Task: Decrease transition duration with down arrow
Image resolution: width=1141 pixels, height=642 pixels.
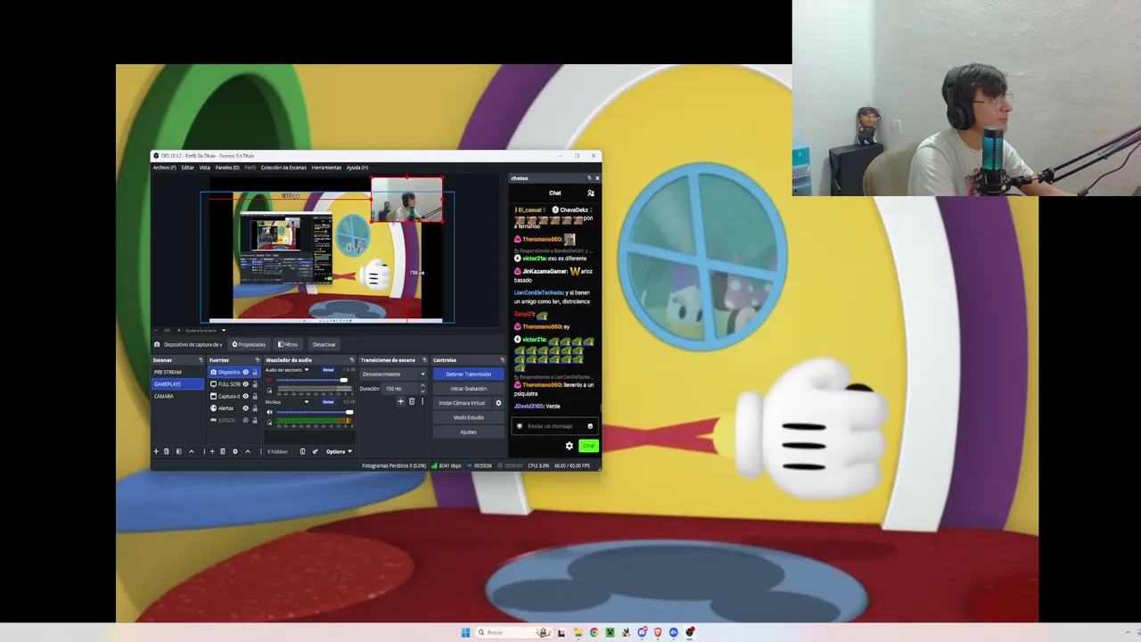Action: coord(423,391)
